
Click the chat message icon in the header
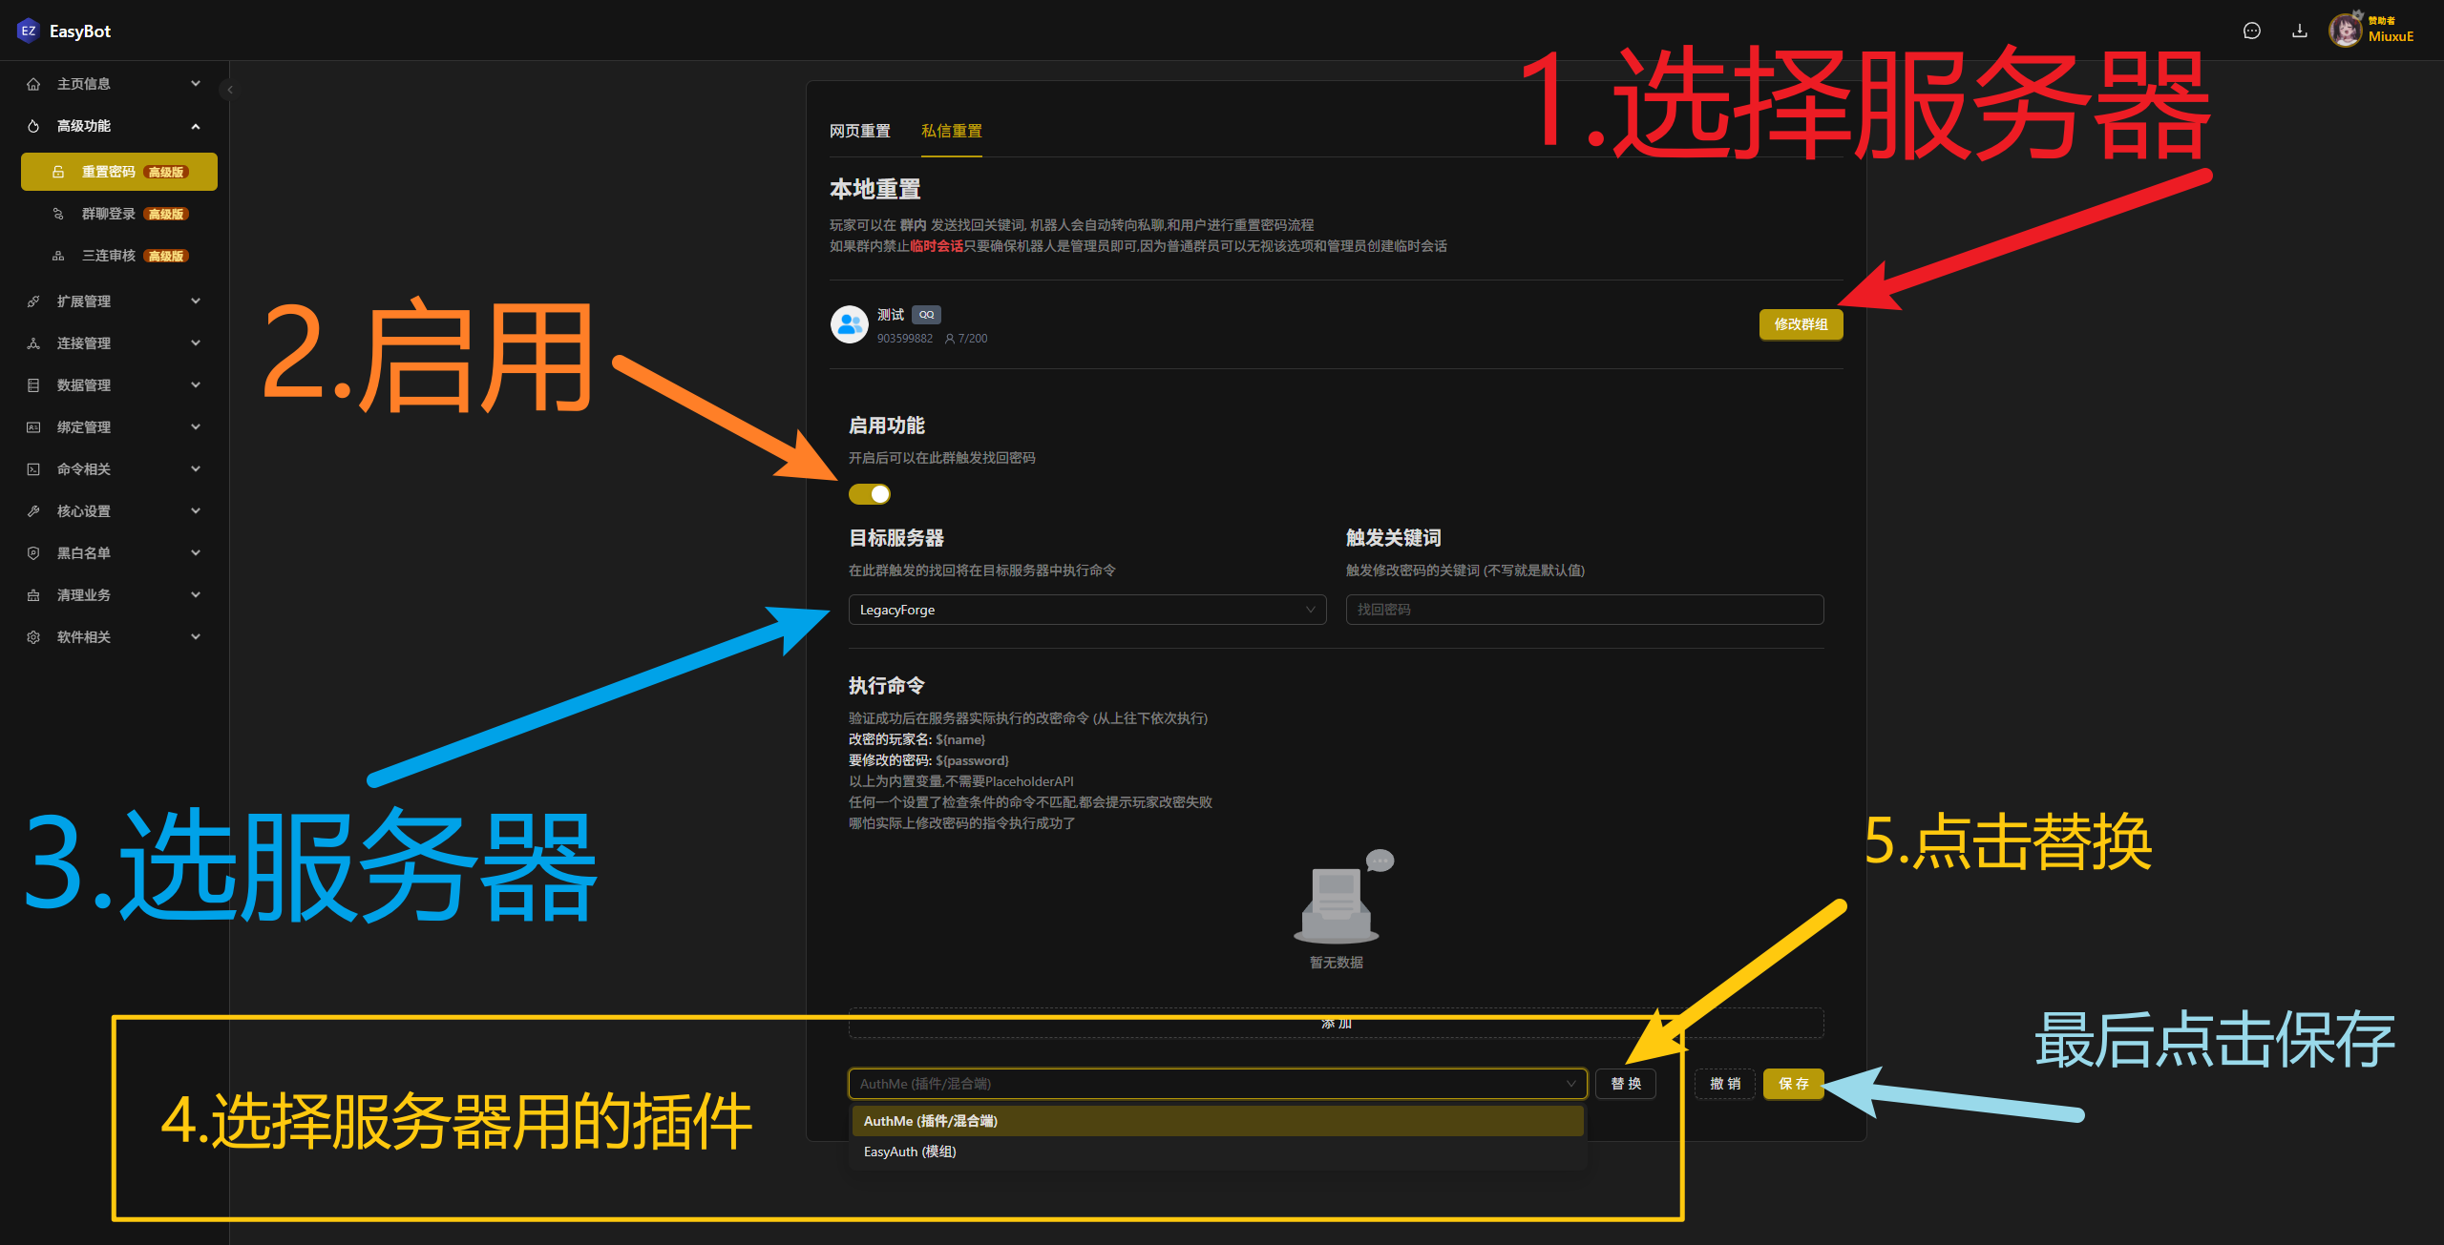click(2251, 31)
